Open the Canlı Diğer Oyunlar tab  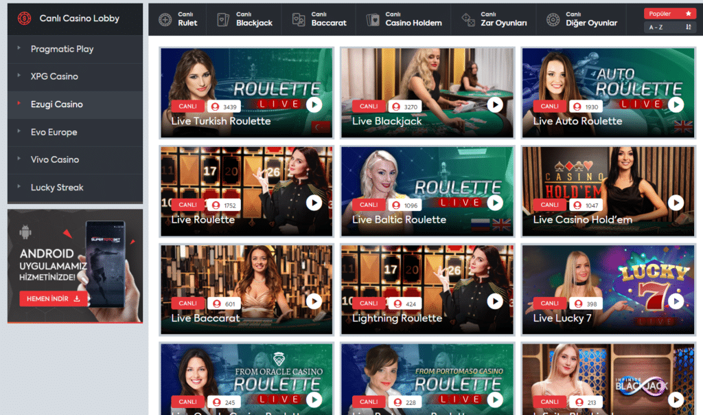pos(581,20)
